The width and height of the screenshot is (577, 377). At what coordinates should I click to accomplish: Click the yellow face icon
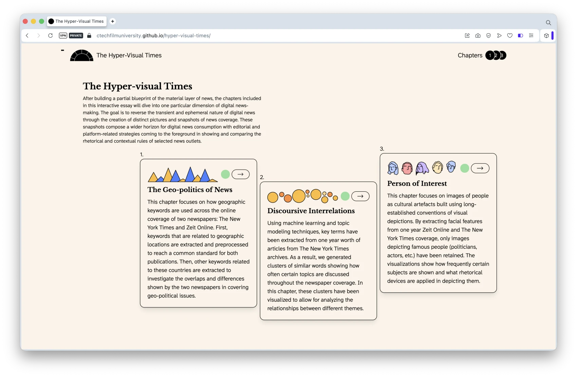[438, 167]
